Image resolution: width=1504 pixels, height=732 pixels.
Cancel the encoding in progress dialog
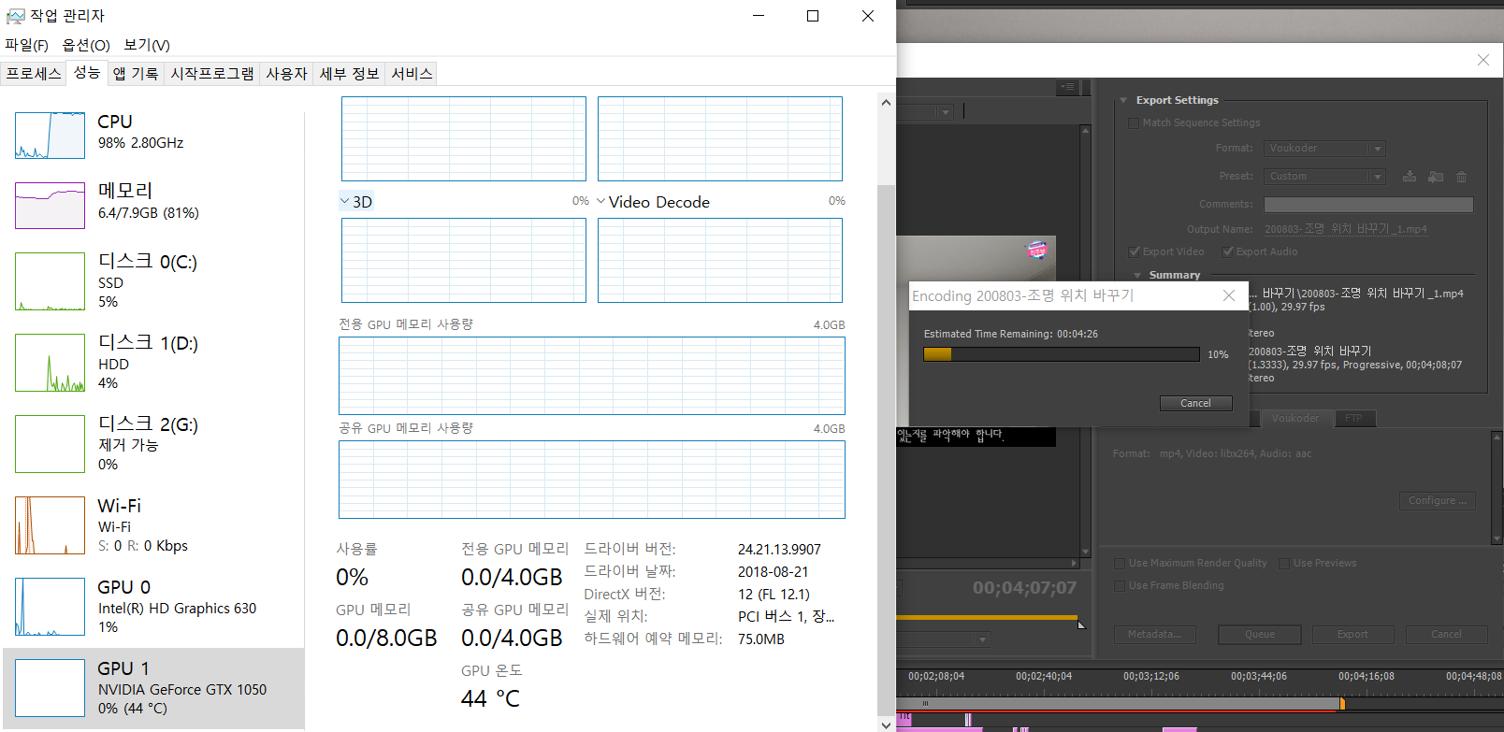click(x=1195, y=403)
